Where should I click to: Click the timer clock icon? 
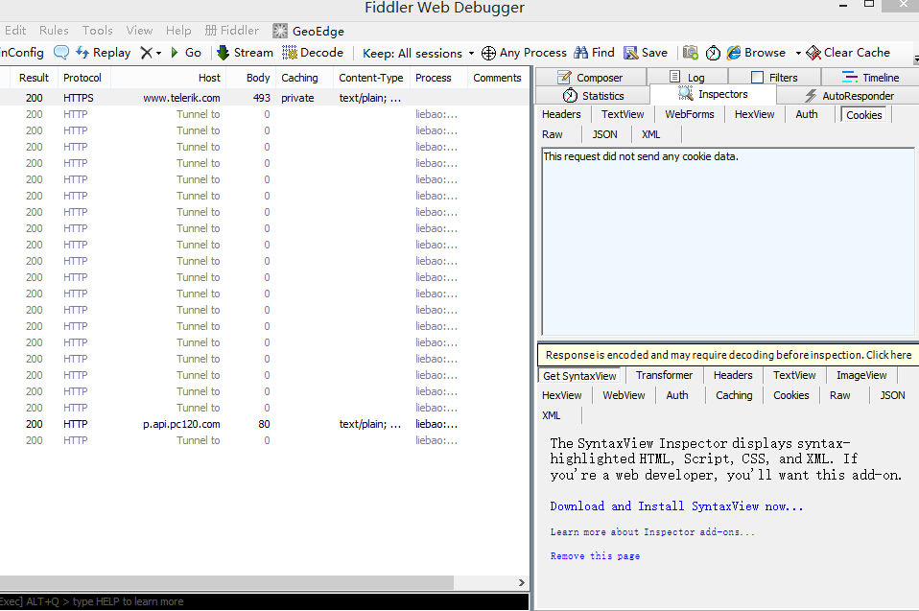pos(713,53)
